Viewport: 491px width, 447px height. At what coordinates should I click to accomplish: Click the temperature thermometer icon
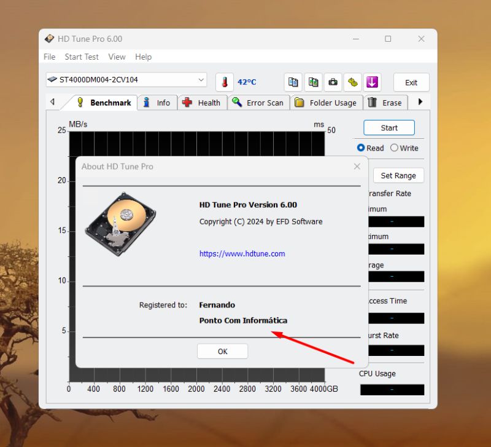pyautogui.click(x=225, y=82)
